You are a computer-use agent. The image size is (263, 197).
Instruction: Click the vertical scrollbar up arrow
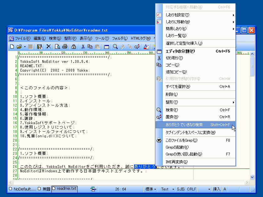coord(252,54)
